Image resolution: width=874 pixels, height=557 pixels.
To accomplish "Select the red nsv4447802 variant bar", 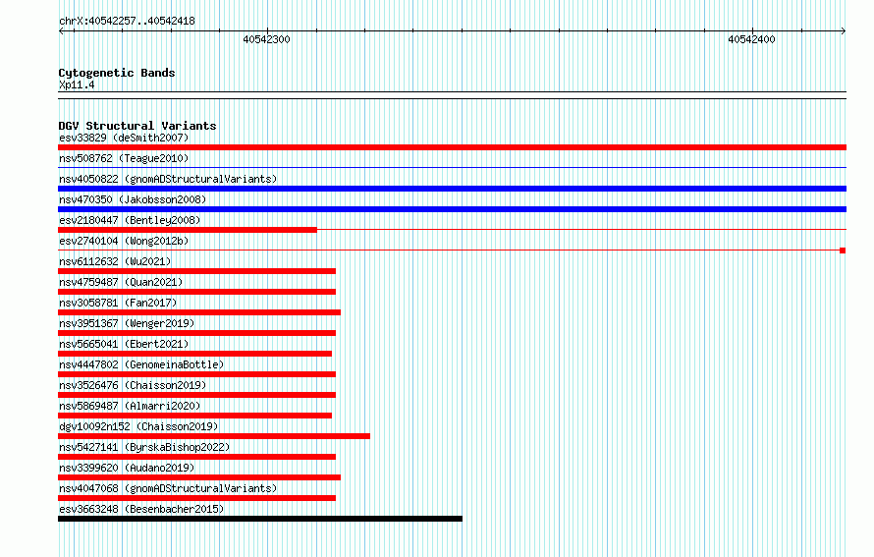I will pos(196,374).
